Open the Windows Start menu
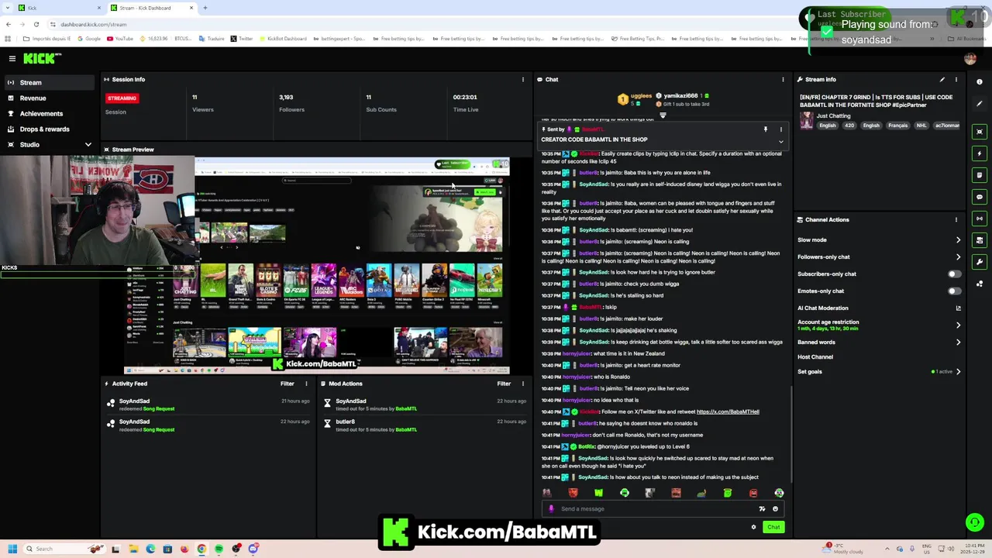 click(12, 549)
